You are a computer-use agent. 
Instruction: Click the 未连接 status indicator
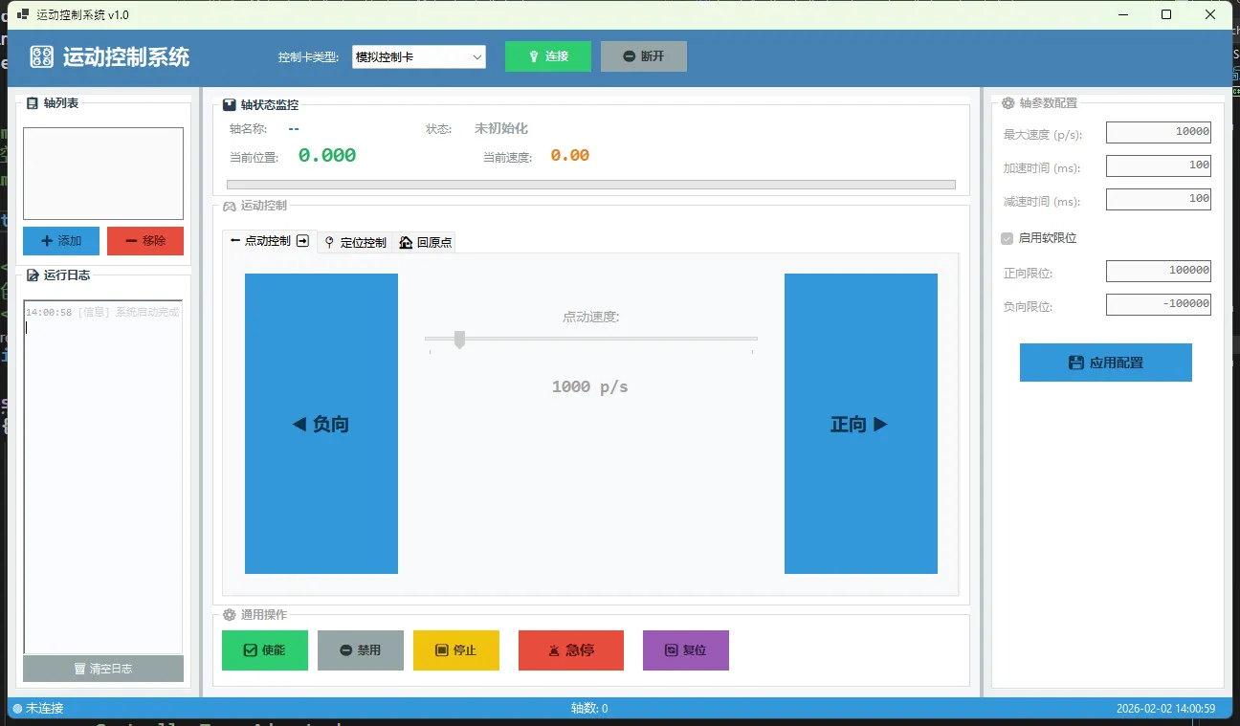tap(38, 709)
